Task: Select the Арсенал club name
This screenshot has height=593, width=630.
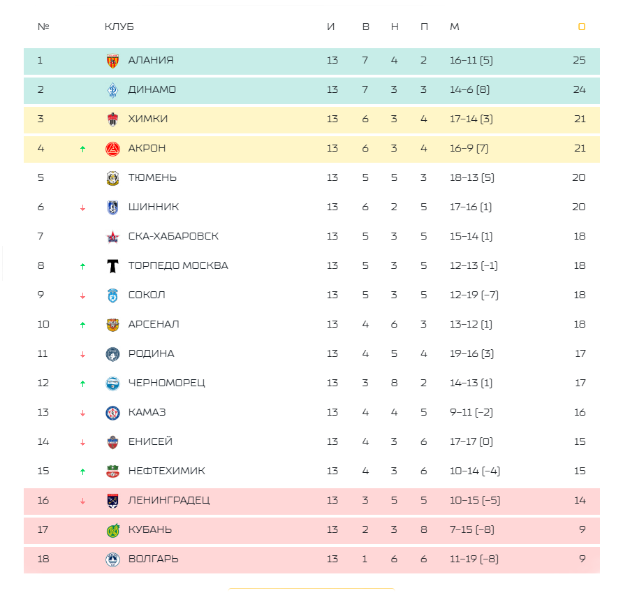Action: (x=153, y=324)
